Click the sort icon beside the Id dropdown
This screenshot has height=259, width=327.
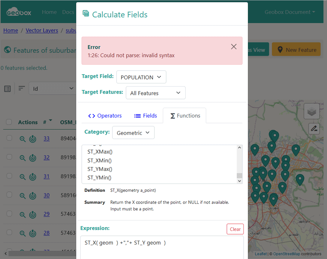pos(22,88)
